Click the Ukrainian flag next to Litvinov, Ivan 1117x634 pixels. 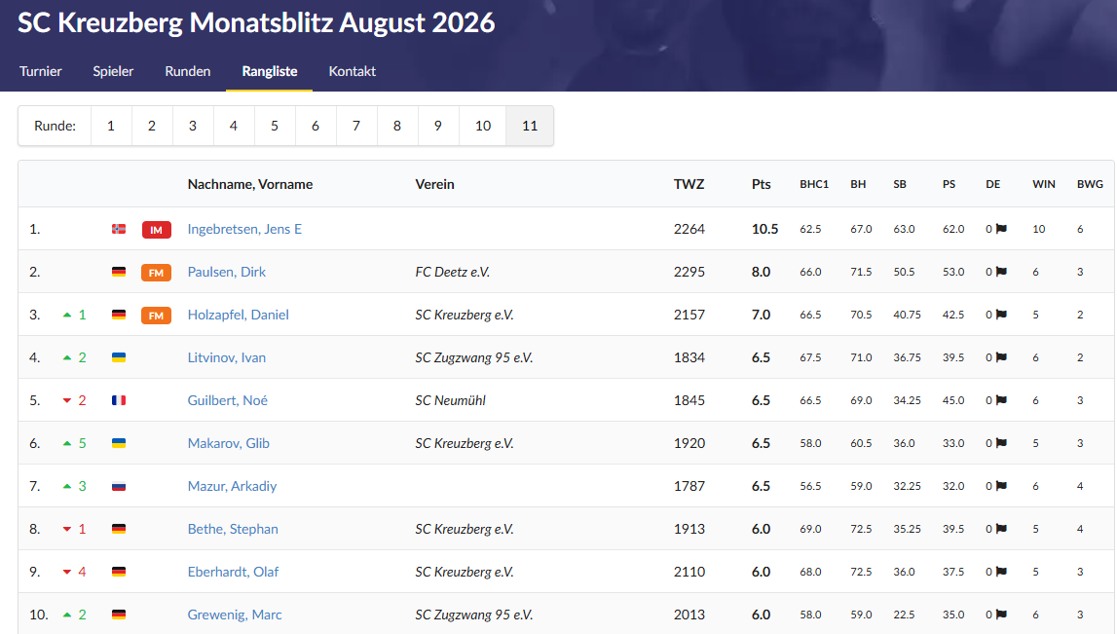point(119,357)
